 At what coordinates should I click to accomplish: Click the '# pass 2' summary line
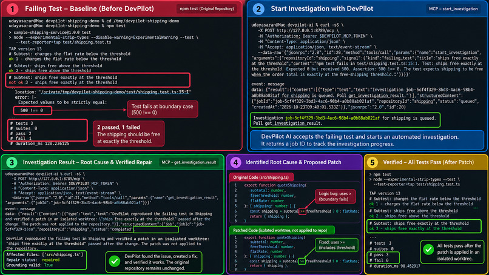coord(21,133)
